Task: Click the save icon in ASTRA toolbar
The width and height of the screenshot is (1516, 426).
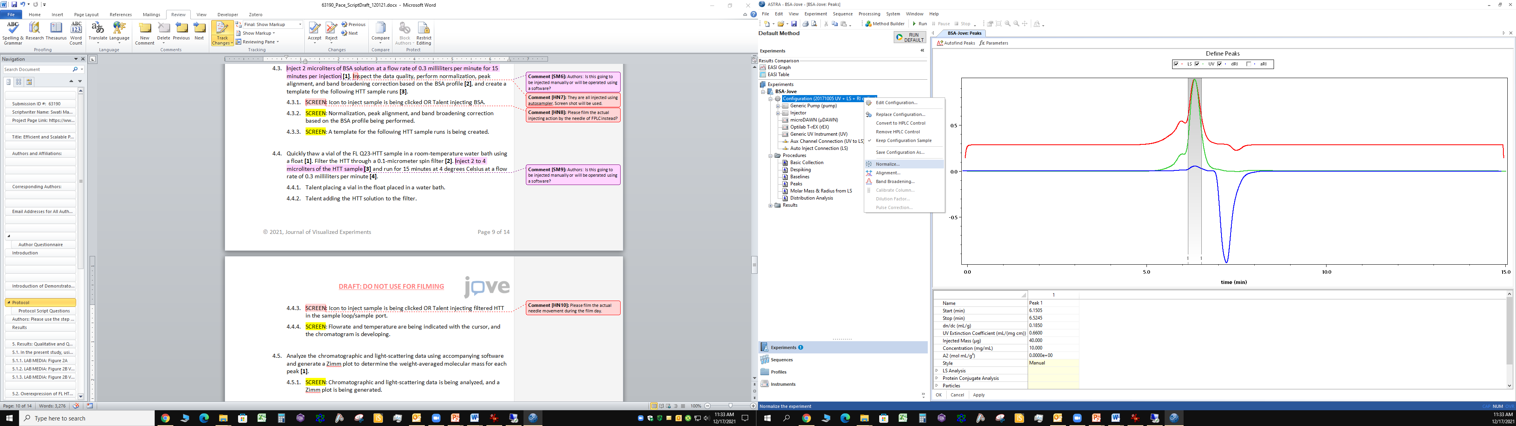Action: click(794, 24)
